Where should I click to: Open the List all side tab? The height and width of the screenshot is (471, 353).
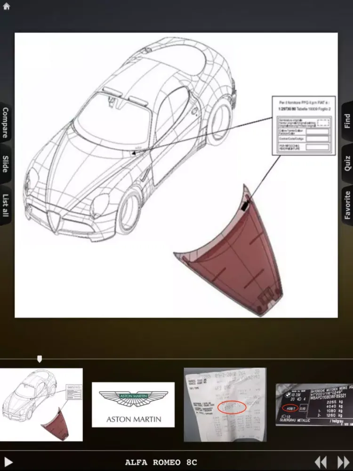click(5, 205)
